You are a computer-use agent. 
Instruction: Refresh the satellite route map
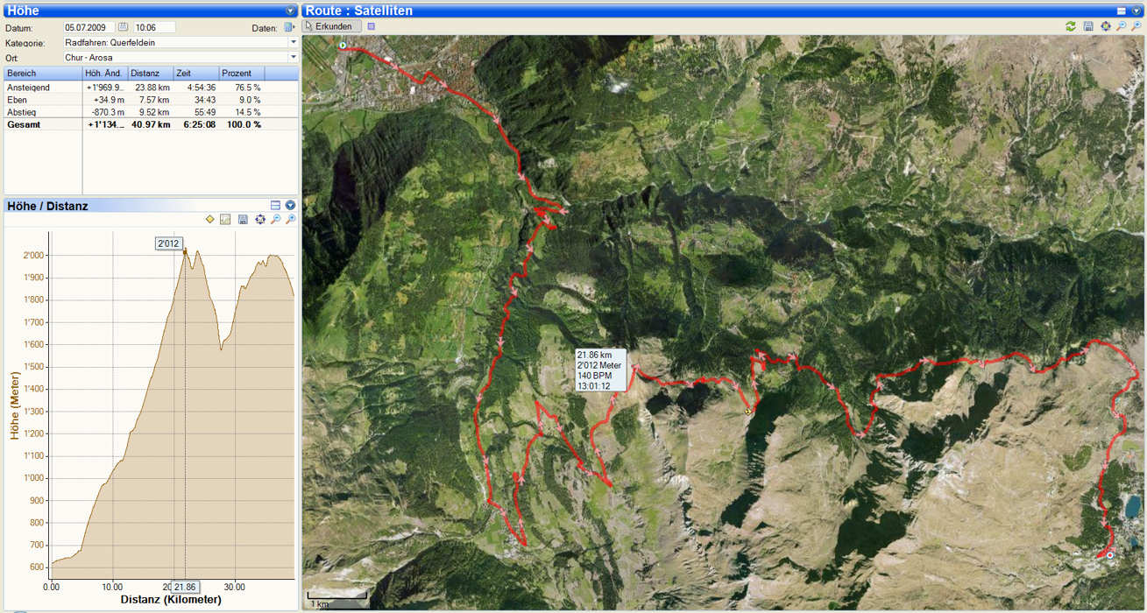pyautogui.click(x=1071, y=26)
